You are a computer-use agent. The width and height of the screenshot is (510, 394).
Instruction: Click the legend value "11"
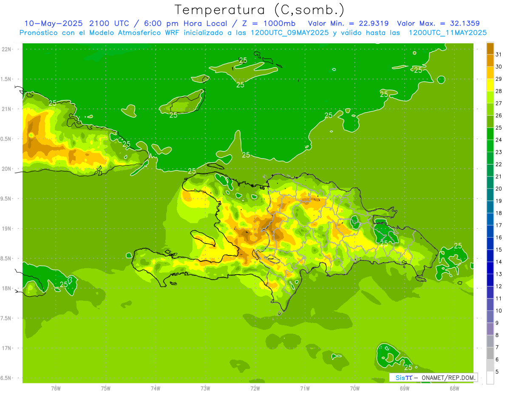(x=499, y=298)
